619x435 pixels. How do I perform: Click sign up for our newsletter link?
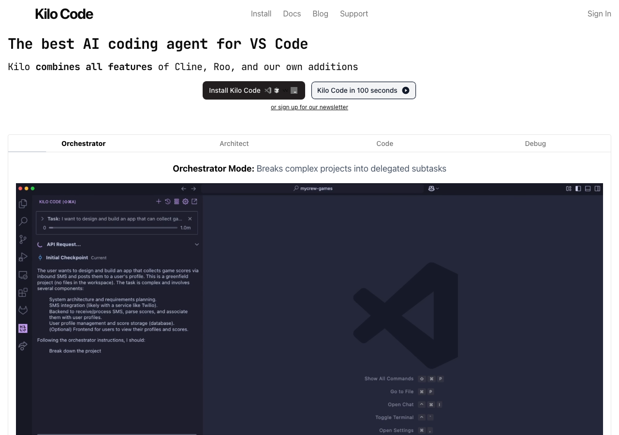[309, 107]
